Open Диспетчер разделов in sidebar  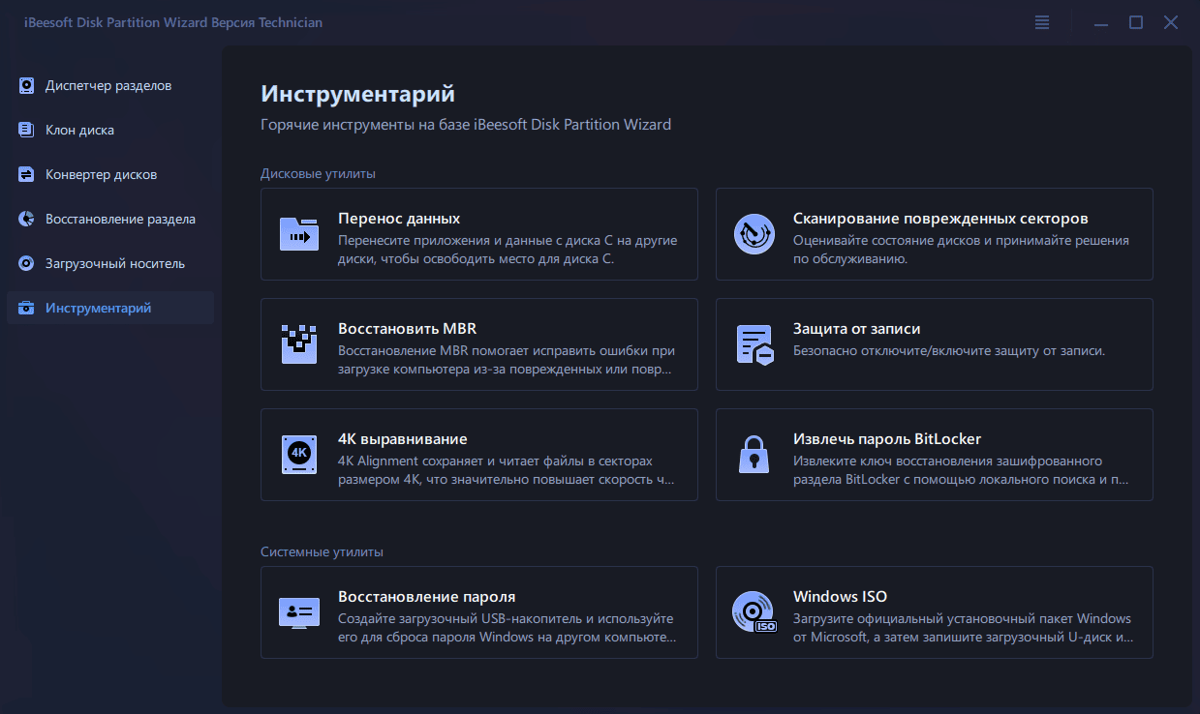pyautogui.click(x=108, y=85)
